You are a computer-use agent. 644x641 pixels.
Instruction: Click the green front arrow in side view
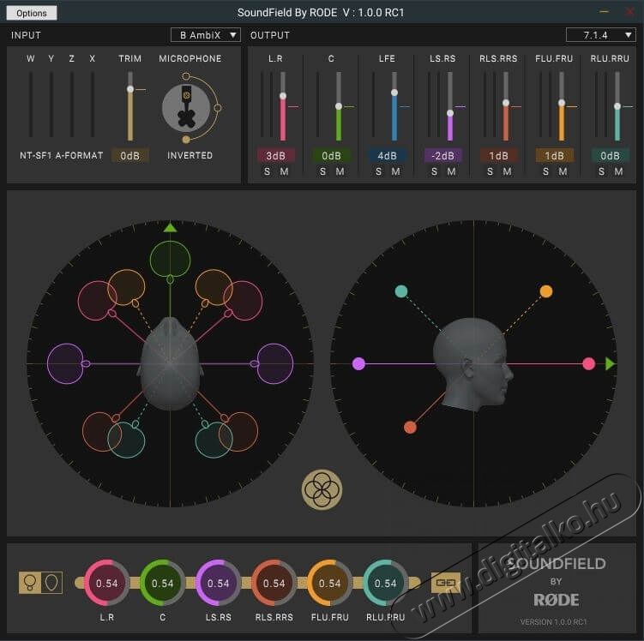tap(610, 363)
